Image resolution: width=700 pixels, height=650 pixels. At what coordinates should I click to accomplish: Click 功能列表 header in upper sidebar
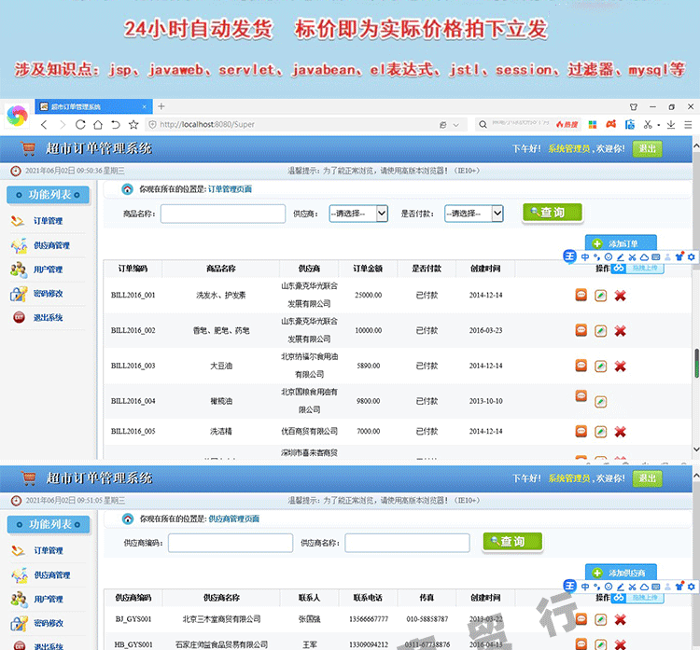(49, 195)
